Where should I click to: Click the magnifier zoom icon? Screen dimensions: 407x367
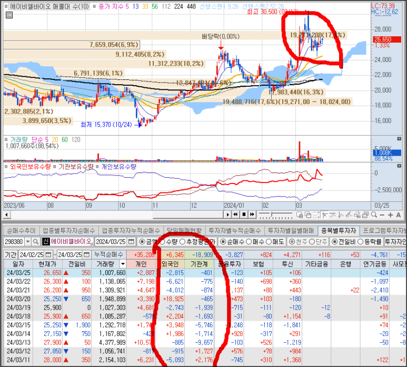click(x=374, y=215)
